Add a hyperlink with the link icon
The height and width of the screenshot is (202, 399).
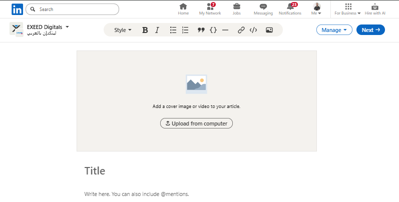(241, 30)
